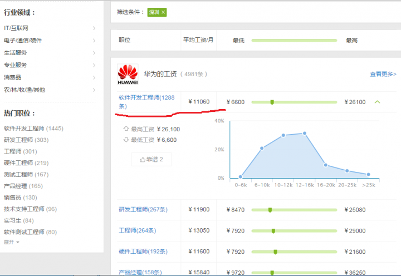401x276 pixels.
Task: Click the Huawei logo thumbnail
Action: click(x=128, y=75)
